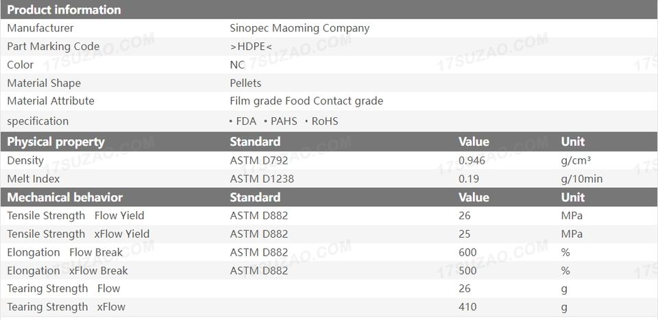The width and height of the screenshot is (658, 320).
Task: Click the RoHS specification item
Action: (x=324, y=121)
